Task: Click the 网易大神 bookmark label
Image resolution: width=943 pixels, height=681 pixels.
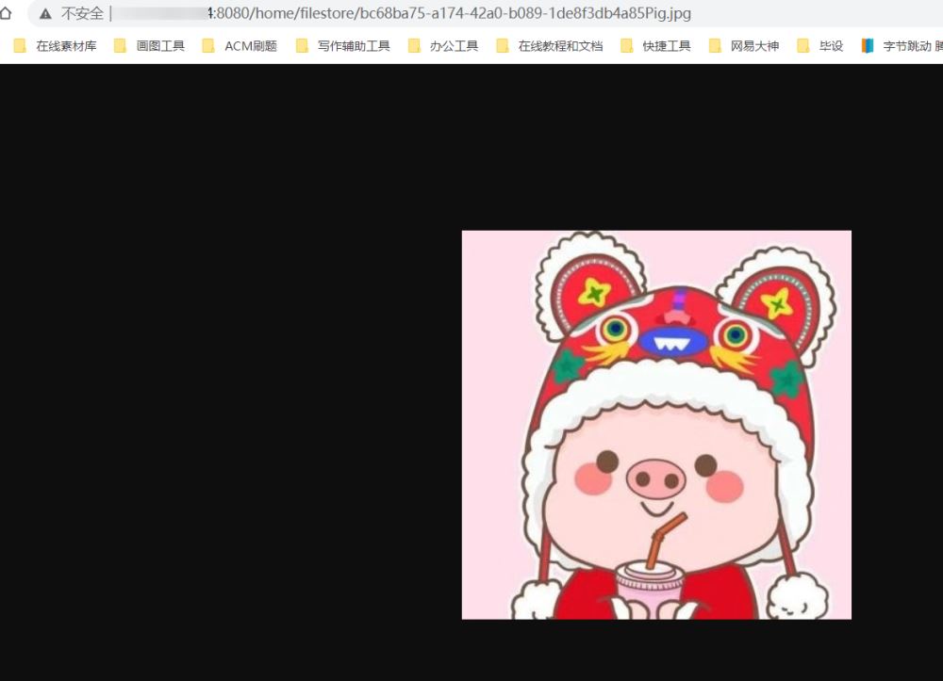Action: click(754, 44)
